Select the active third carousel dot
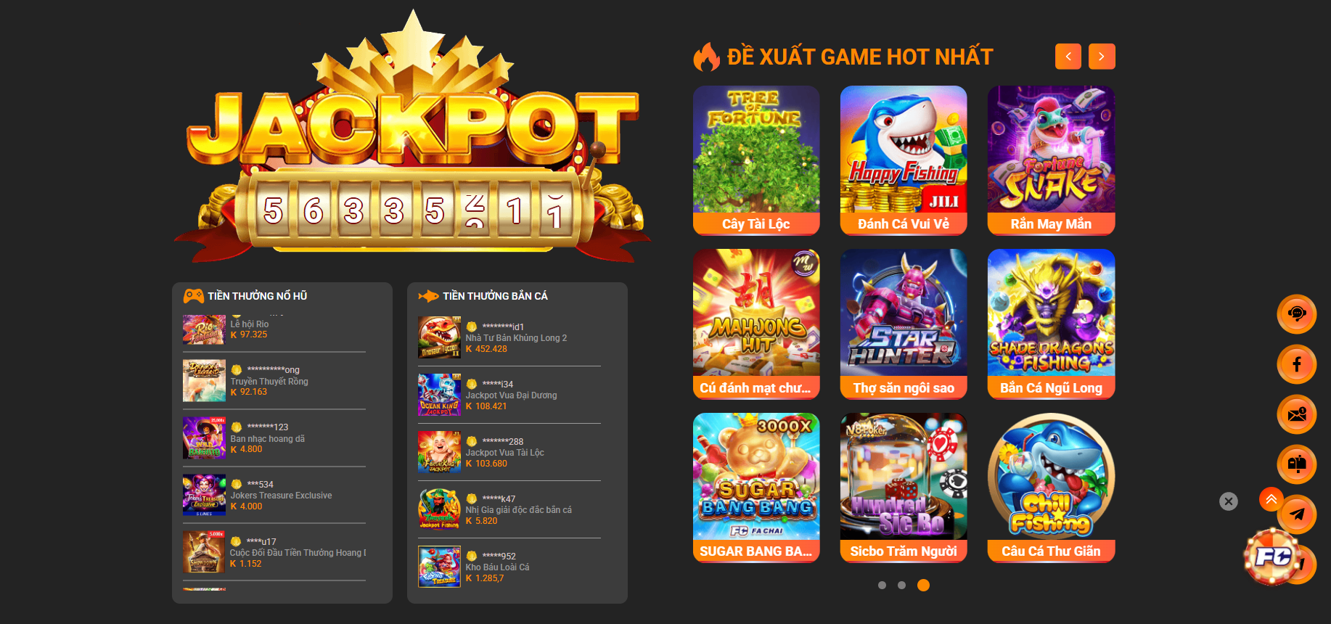The height and width of the screenshot is (624, 1331). coord(923,585)
